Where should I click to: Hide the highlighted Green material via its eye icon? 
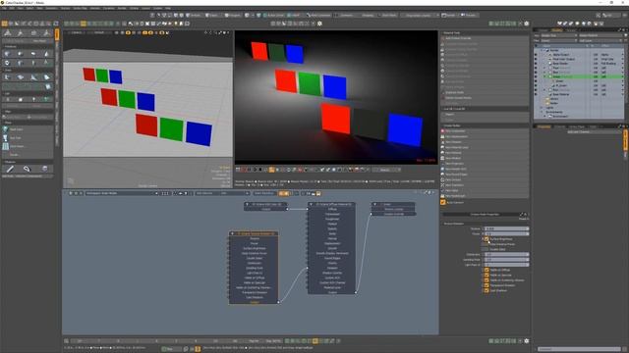pyautogui.click(x=536, y=76)
